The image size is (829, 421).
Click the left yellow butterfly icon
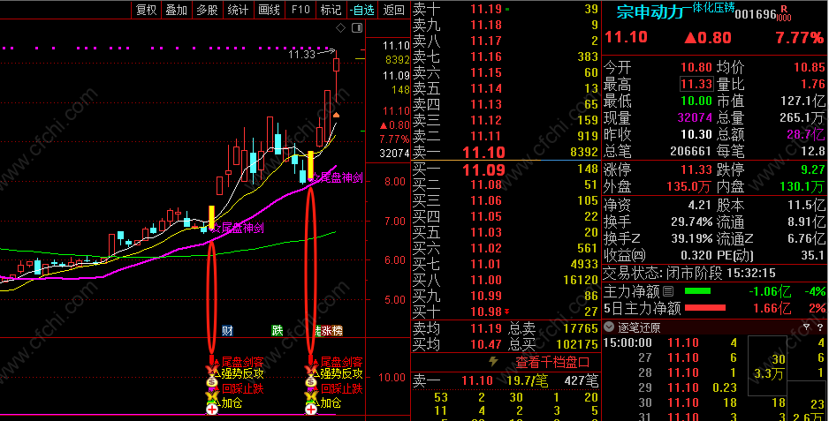tap(212, 395)
